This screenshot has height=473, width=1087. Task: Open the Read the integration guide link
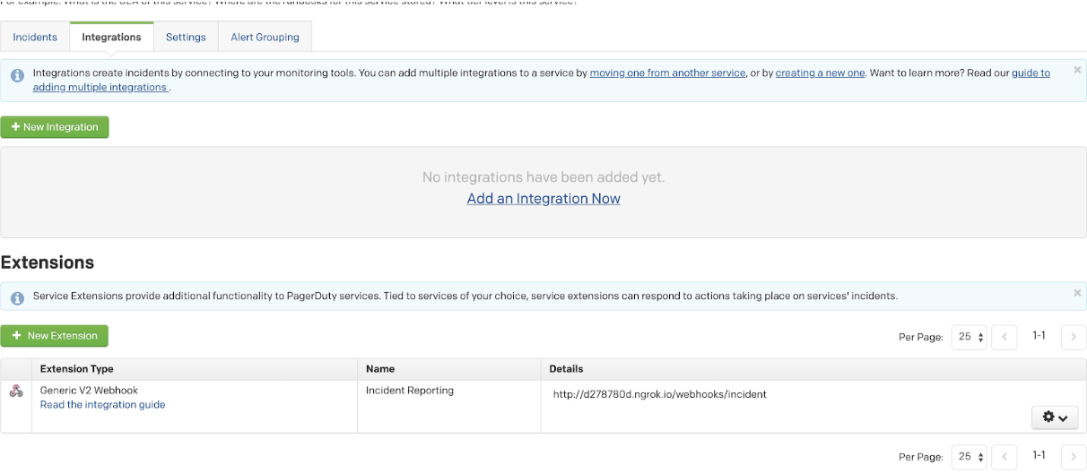click(x=103, y=405)
